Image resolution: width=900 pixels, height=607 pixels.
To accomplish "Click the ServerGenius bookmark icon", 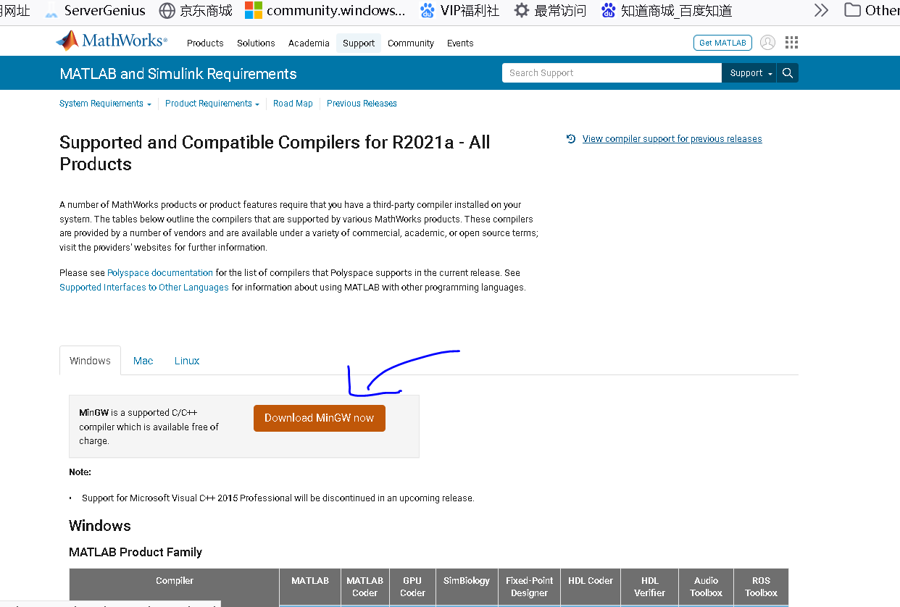I will point(51,10).
